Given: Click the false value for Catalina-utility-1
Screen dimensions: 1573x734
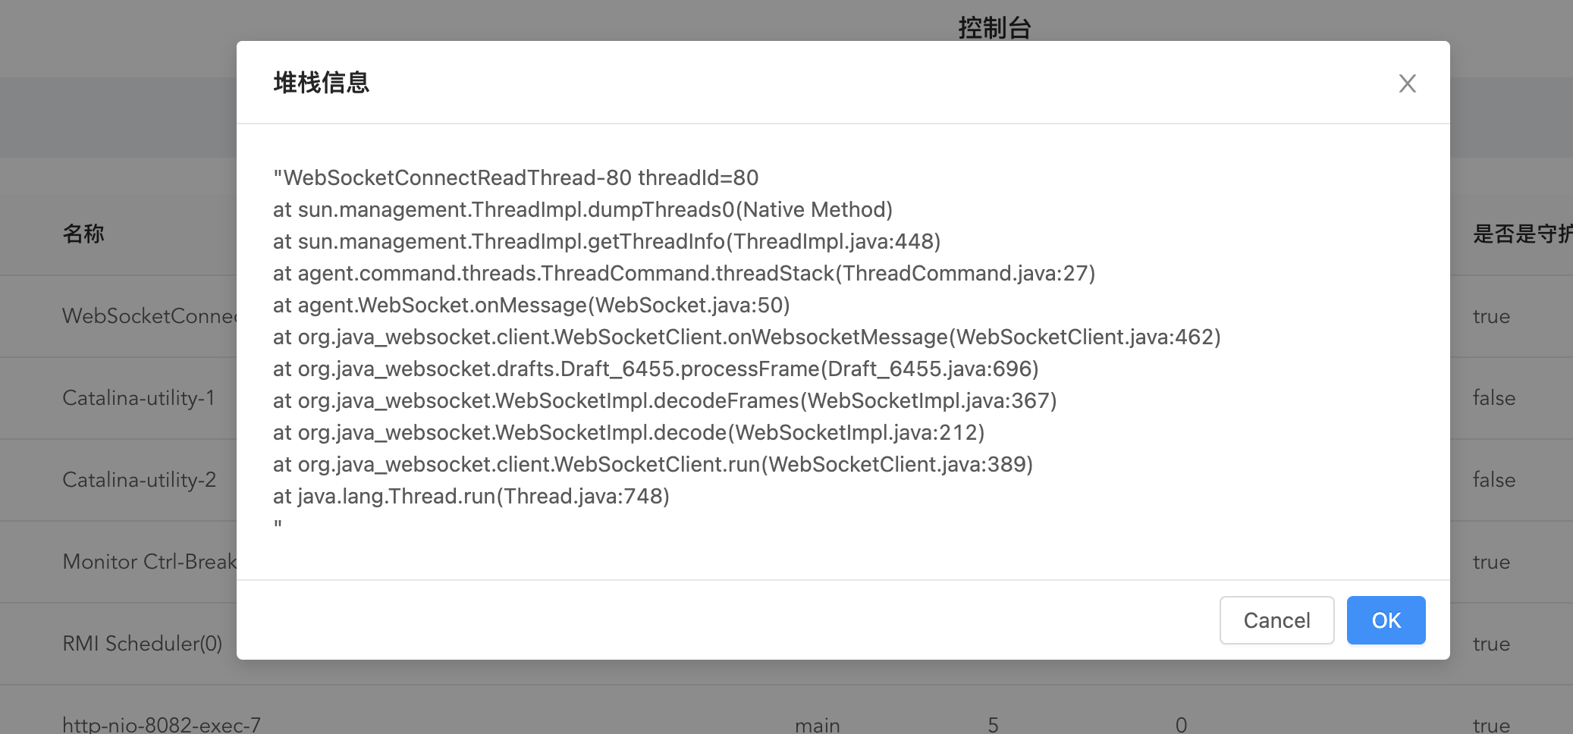Looking at the screenshot, I should [x=1493, y=398].
